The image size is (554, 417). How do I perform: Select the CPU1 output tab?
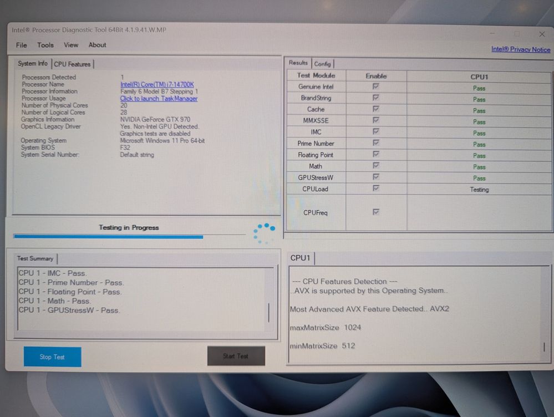[300, 258]
